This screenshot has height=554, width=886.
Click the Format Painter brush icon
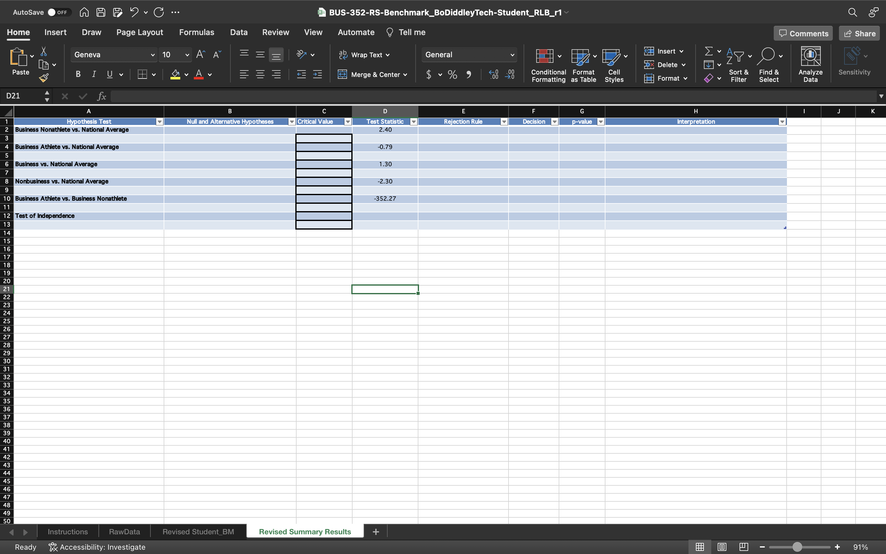(44, 78)
